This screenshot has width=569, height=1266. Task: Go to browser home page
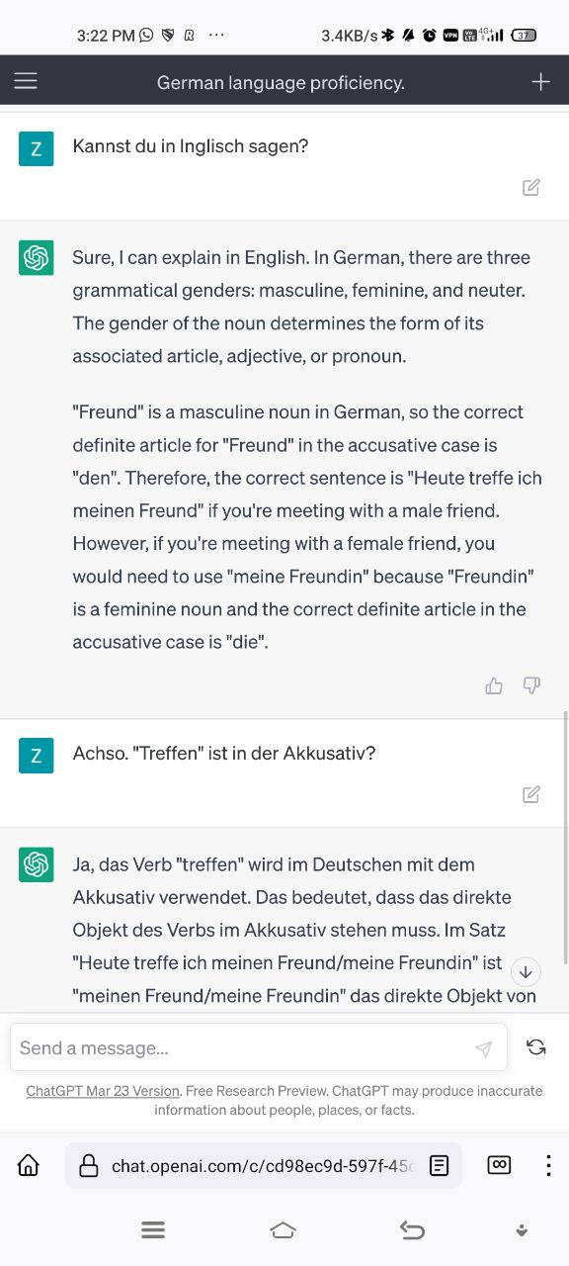[x=29, y=1165]
